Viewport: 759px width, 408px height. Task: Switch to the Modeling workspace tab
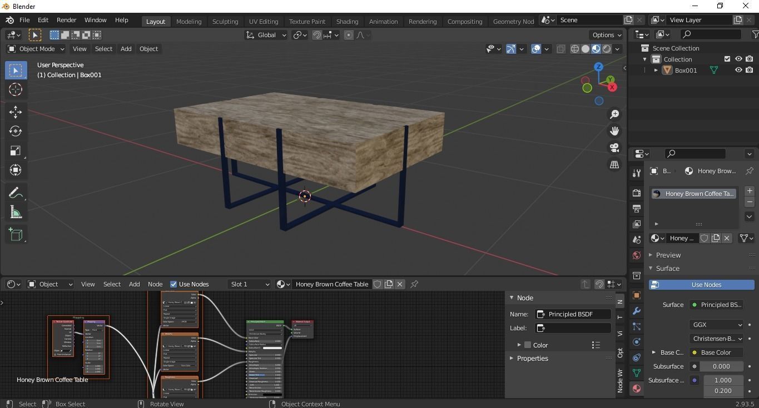188,21
